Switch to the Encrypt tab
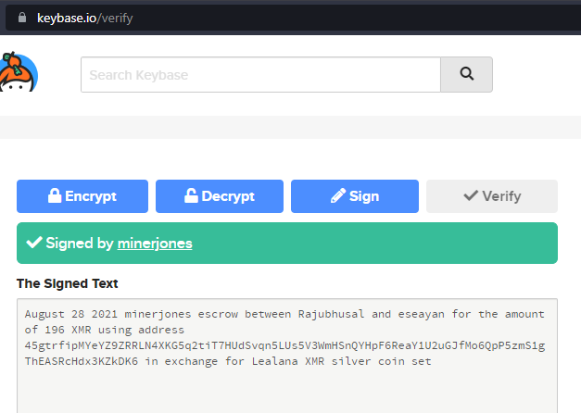Screen dimensions: 581x413 [82, 196]
